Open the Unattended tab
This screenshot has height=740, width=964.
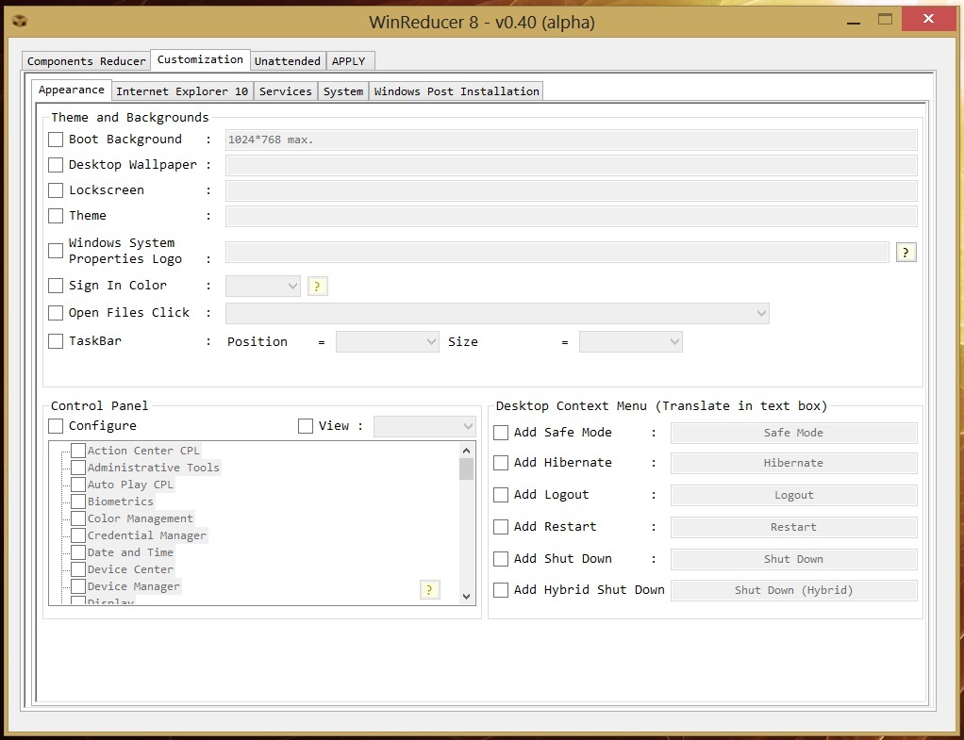(288, 61)
